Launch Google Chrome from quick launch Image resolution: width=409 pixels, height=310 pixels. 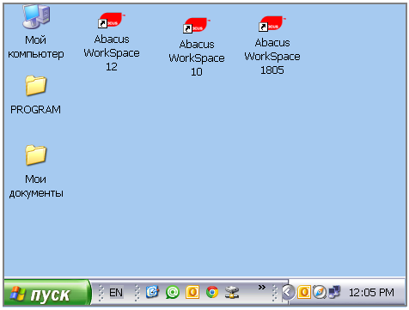click(212, 292)
